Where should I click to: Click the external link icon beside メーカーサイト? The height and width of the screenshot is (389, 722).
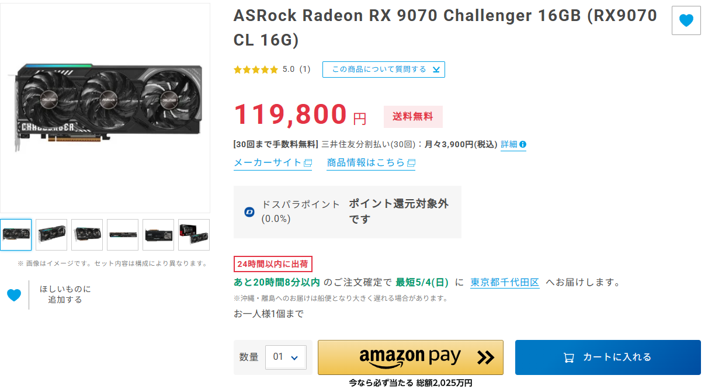pos(308,163)
